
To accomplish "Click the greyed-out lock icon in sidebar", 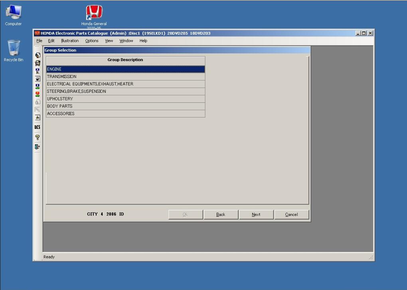I will click(38, 102).
